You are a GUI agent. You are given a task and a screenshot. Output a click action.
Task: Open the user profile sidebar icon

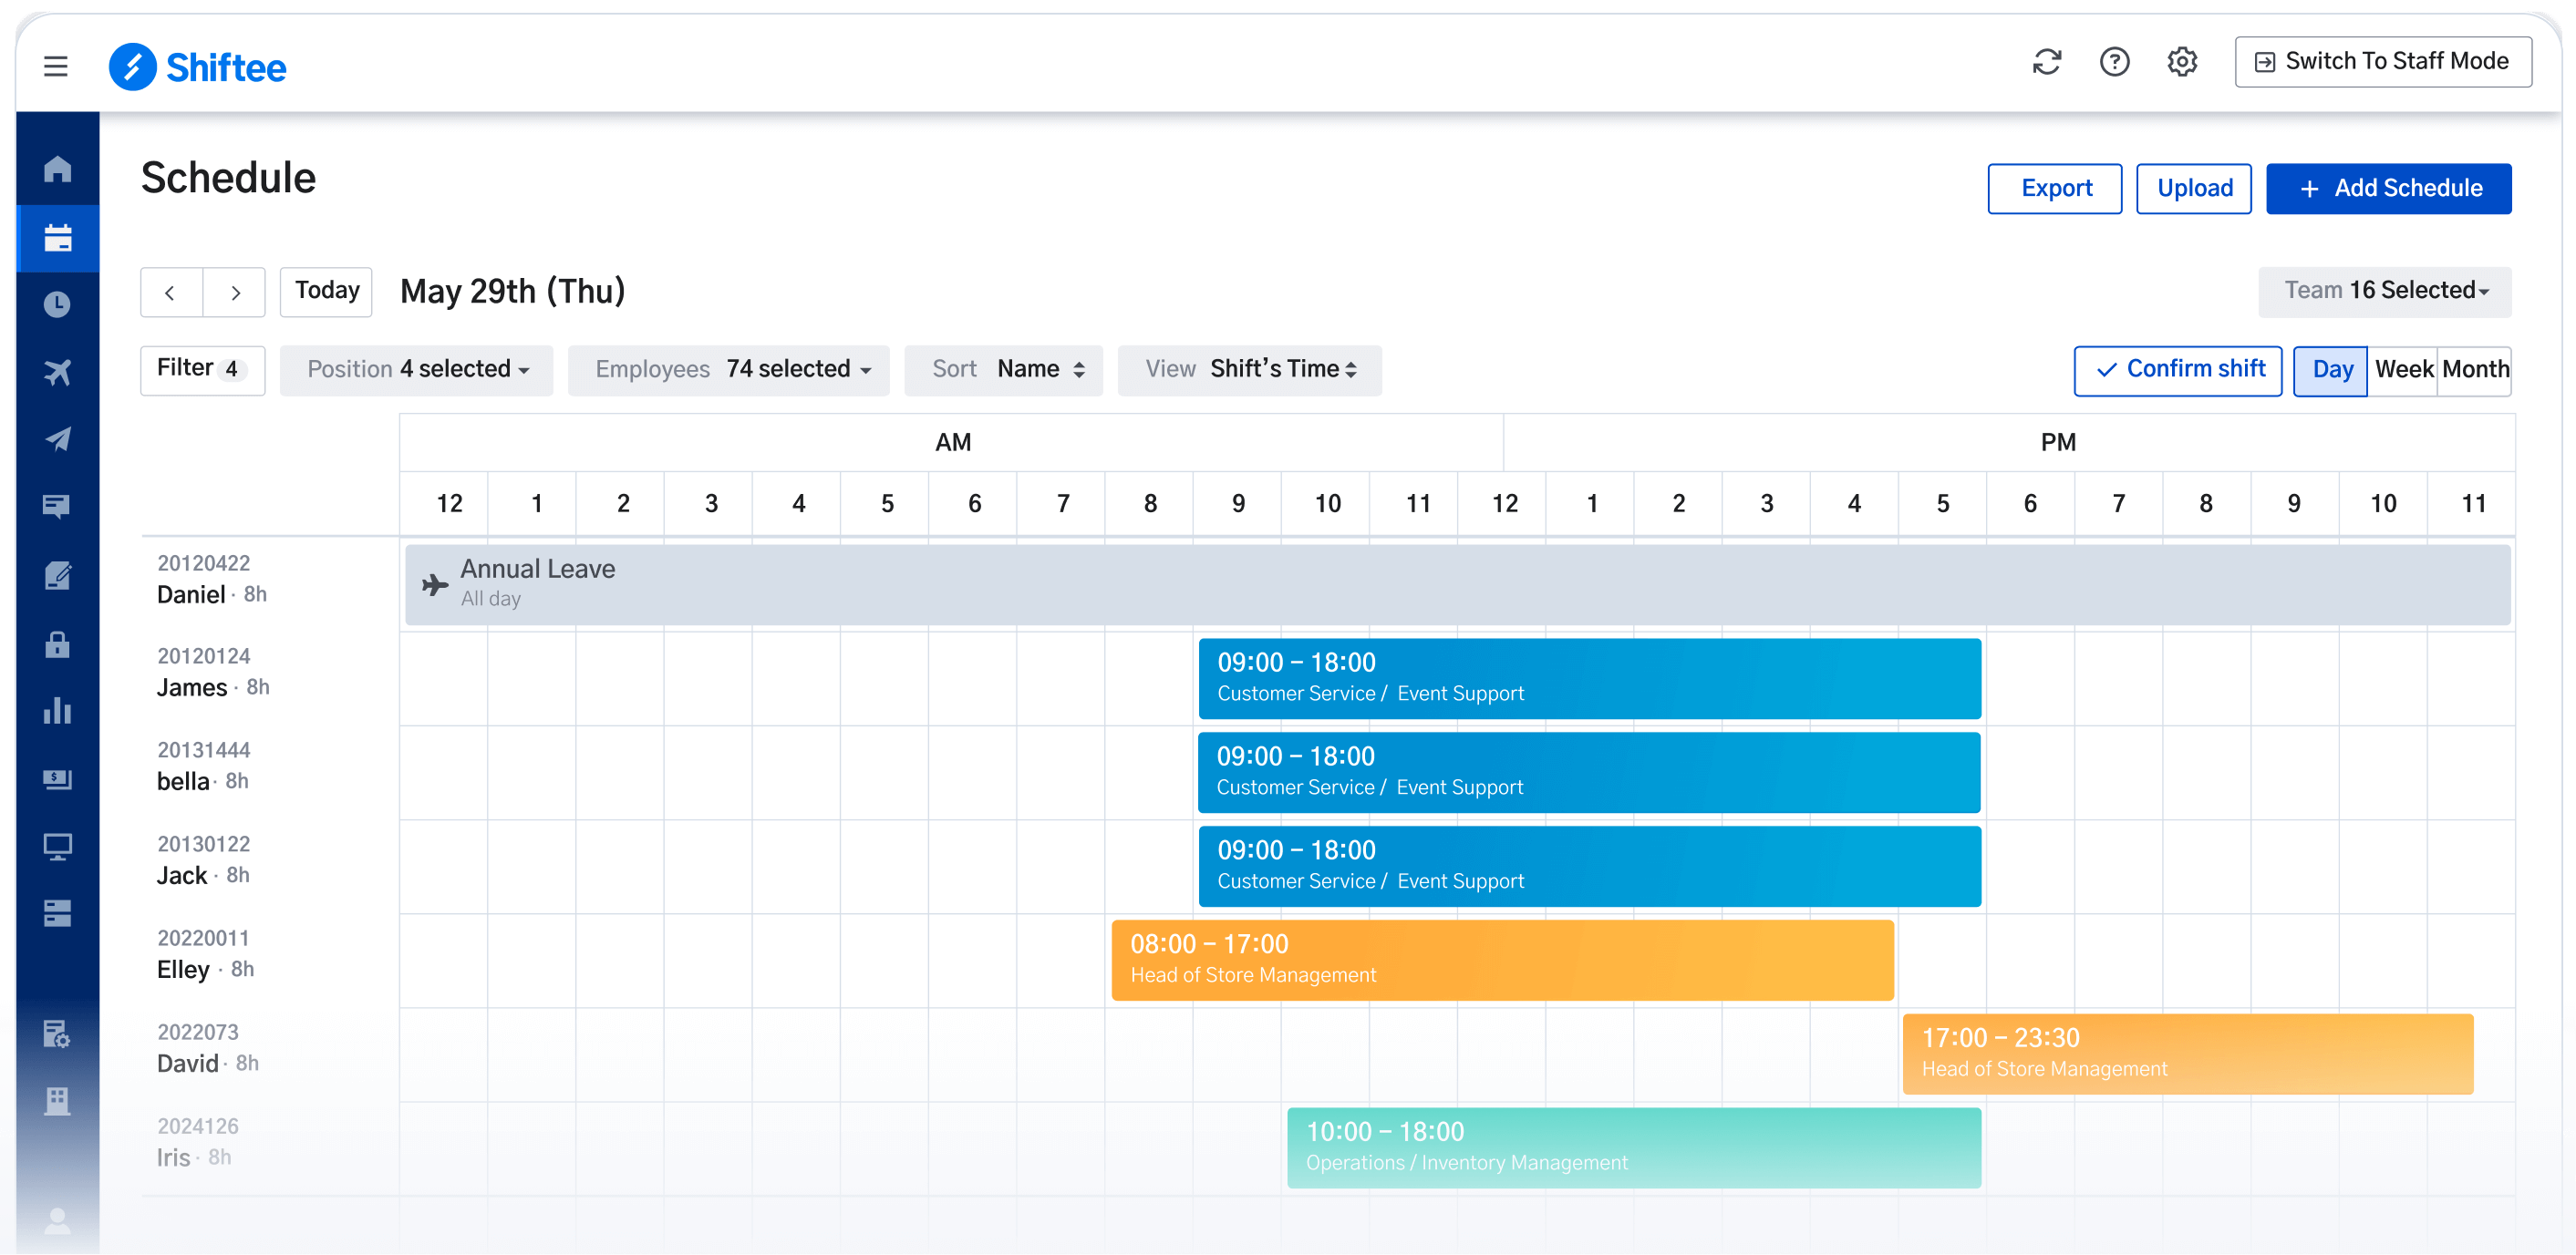57,1220
